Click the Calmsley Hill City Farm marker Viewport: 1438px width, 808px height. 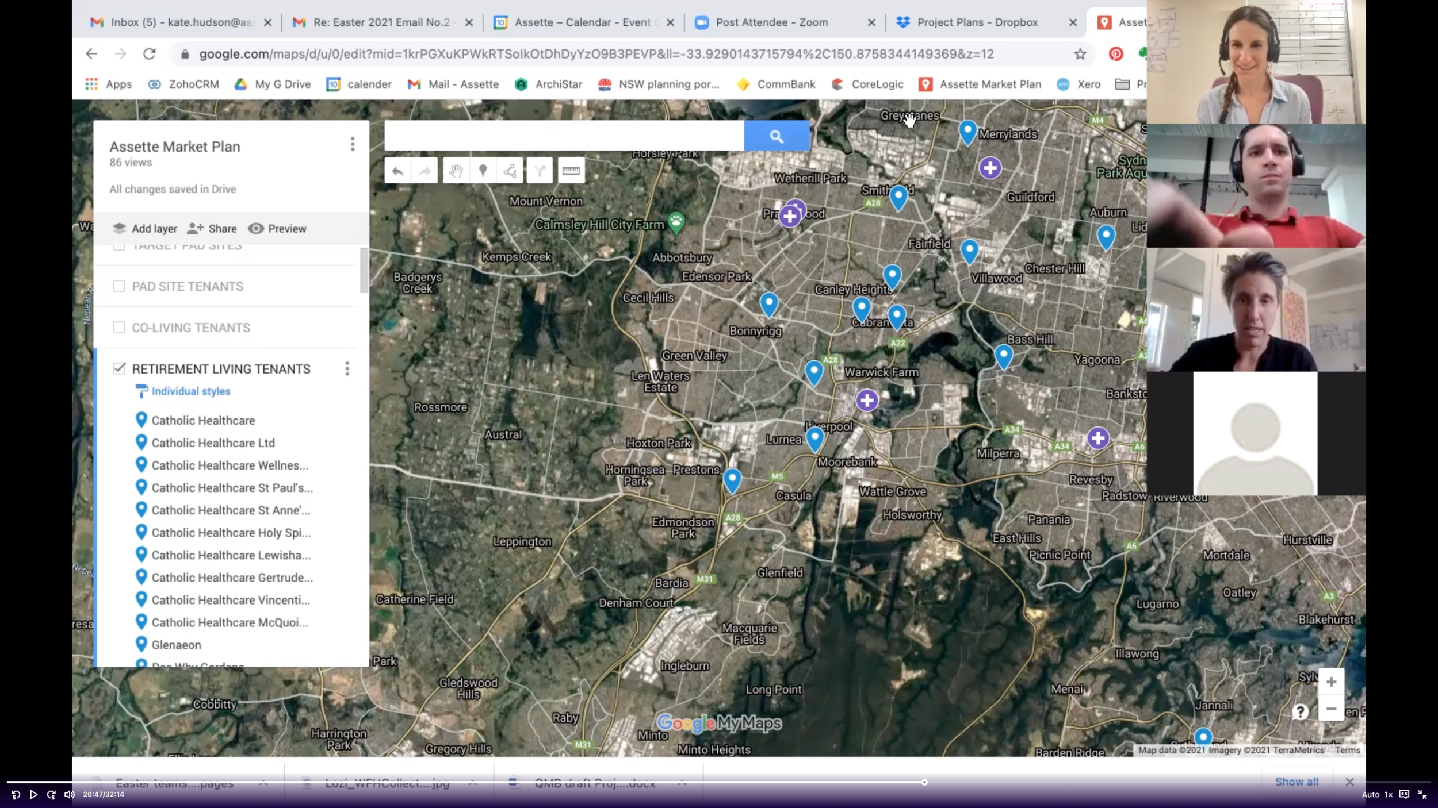676,223
